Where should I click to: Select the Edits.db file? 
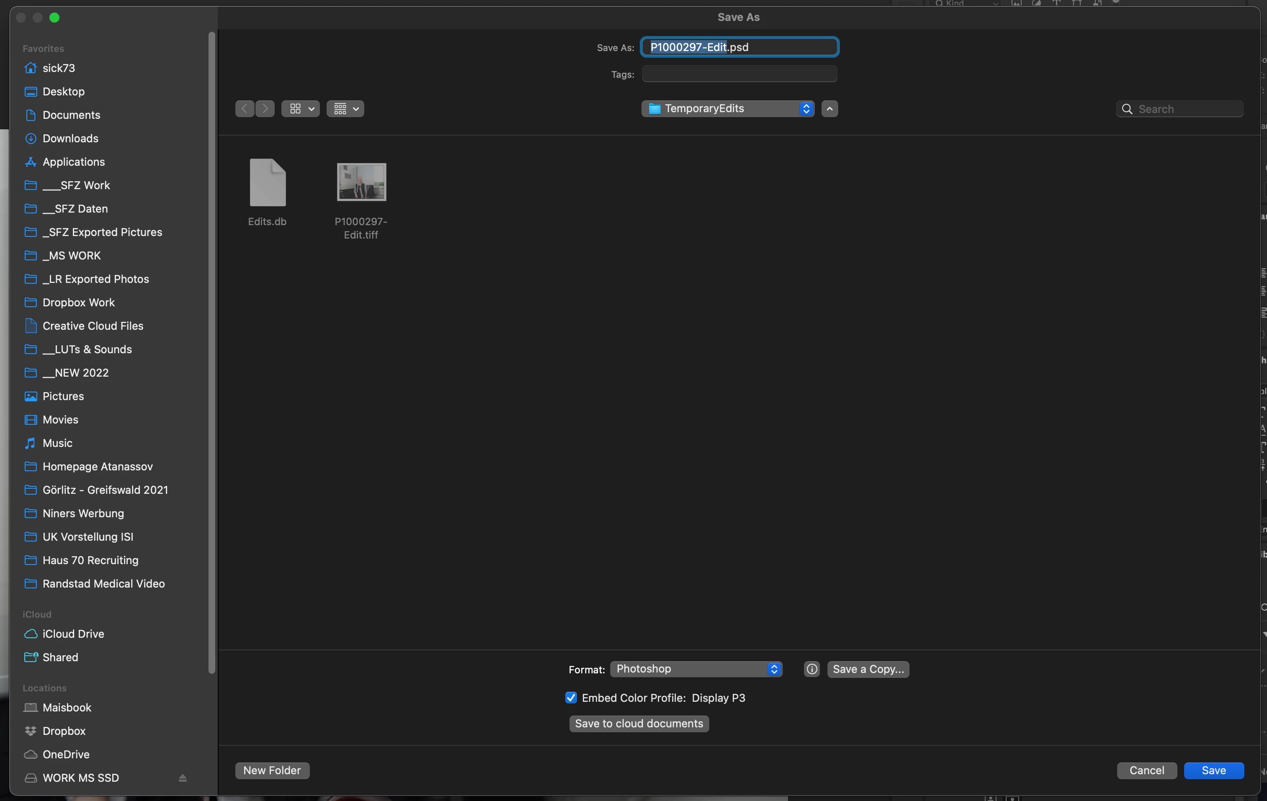[267, 182]
